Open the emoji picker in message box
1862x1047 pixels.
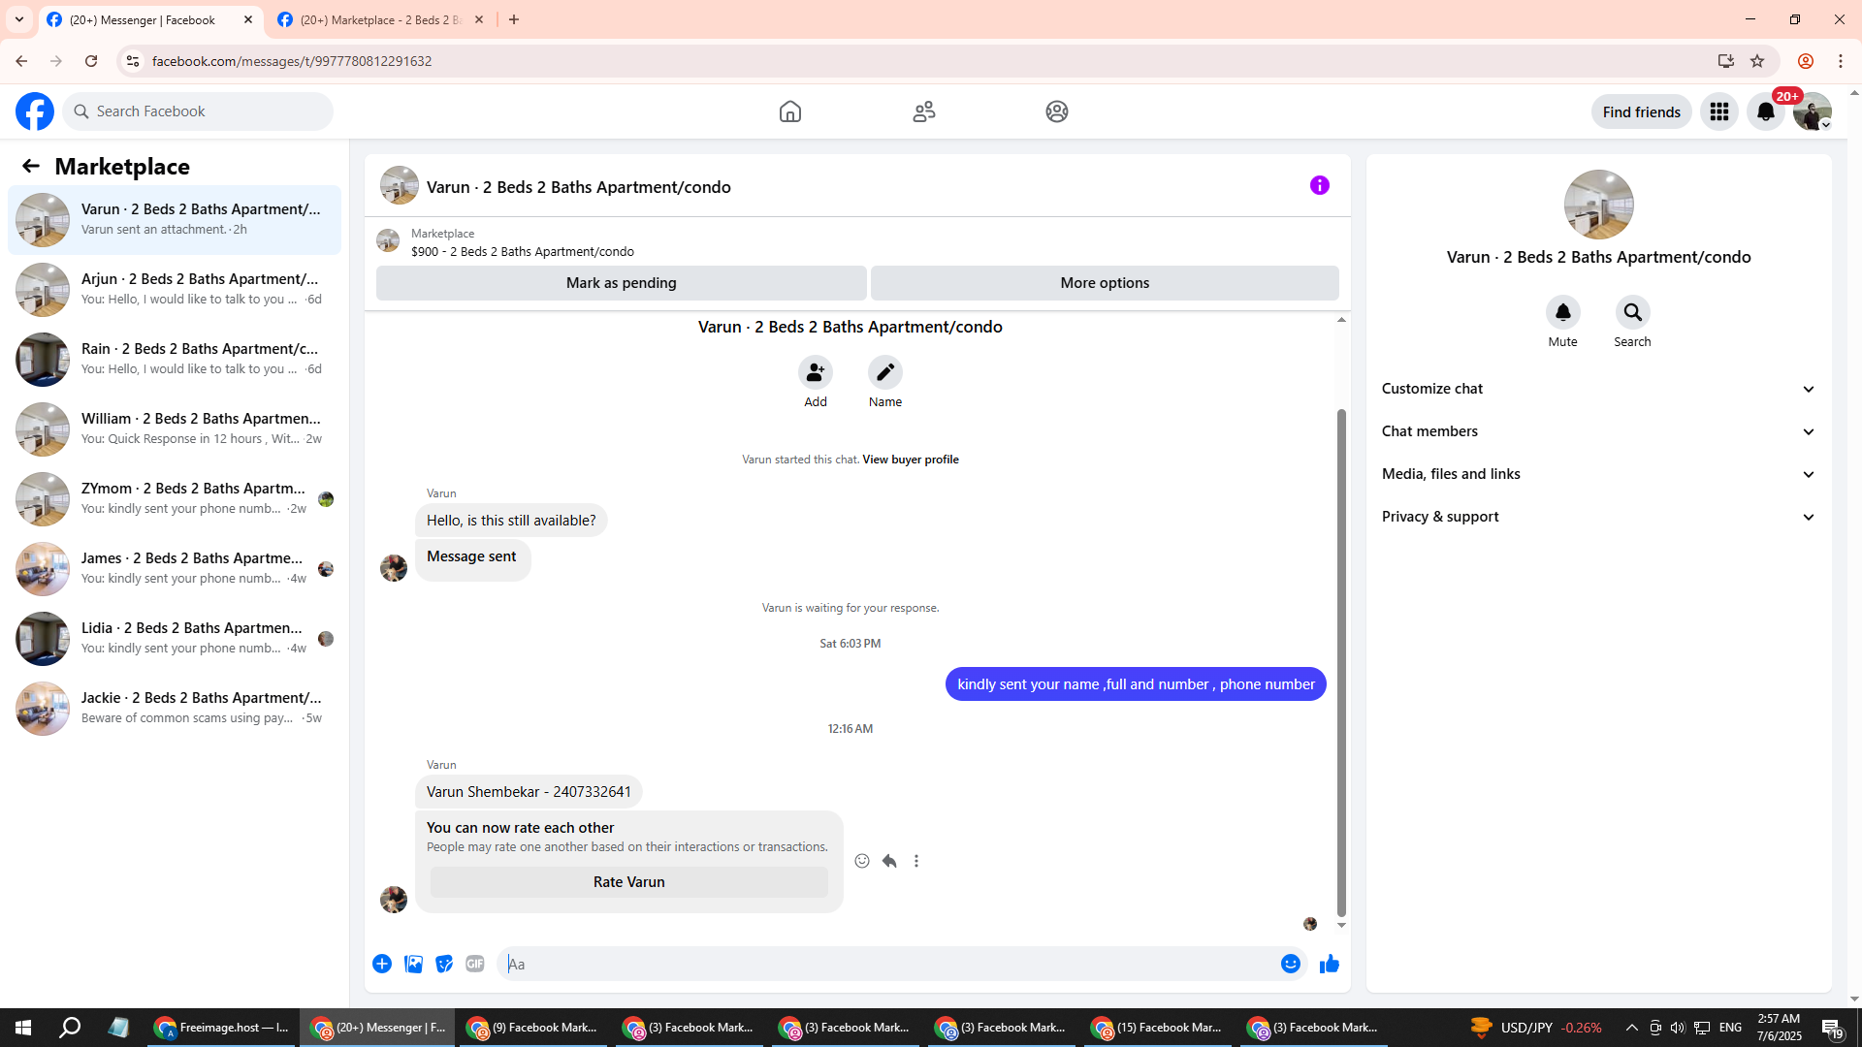[1290, 964]
